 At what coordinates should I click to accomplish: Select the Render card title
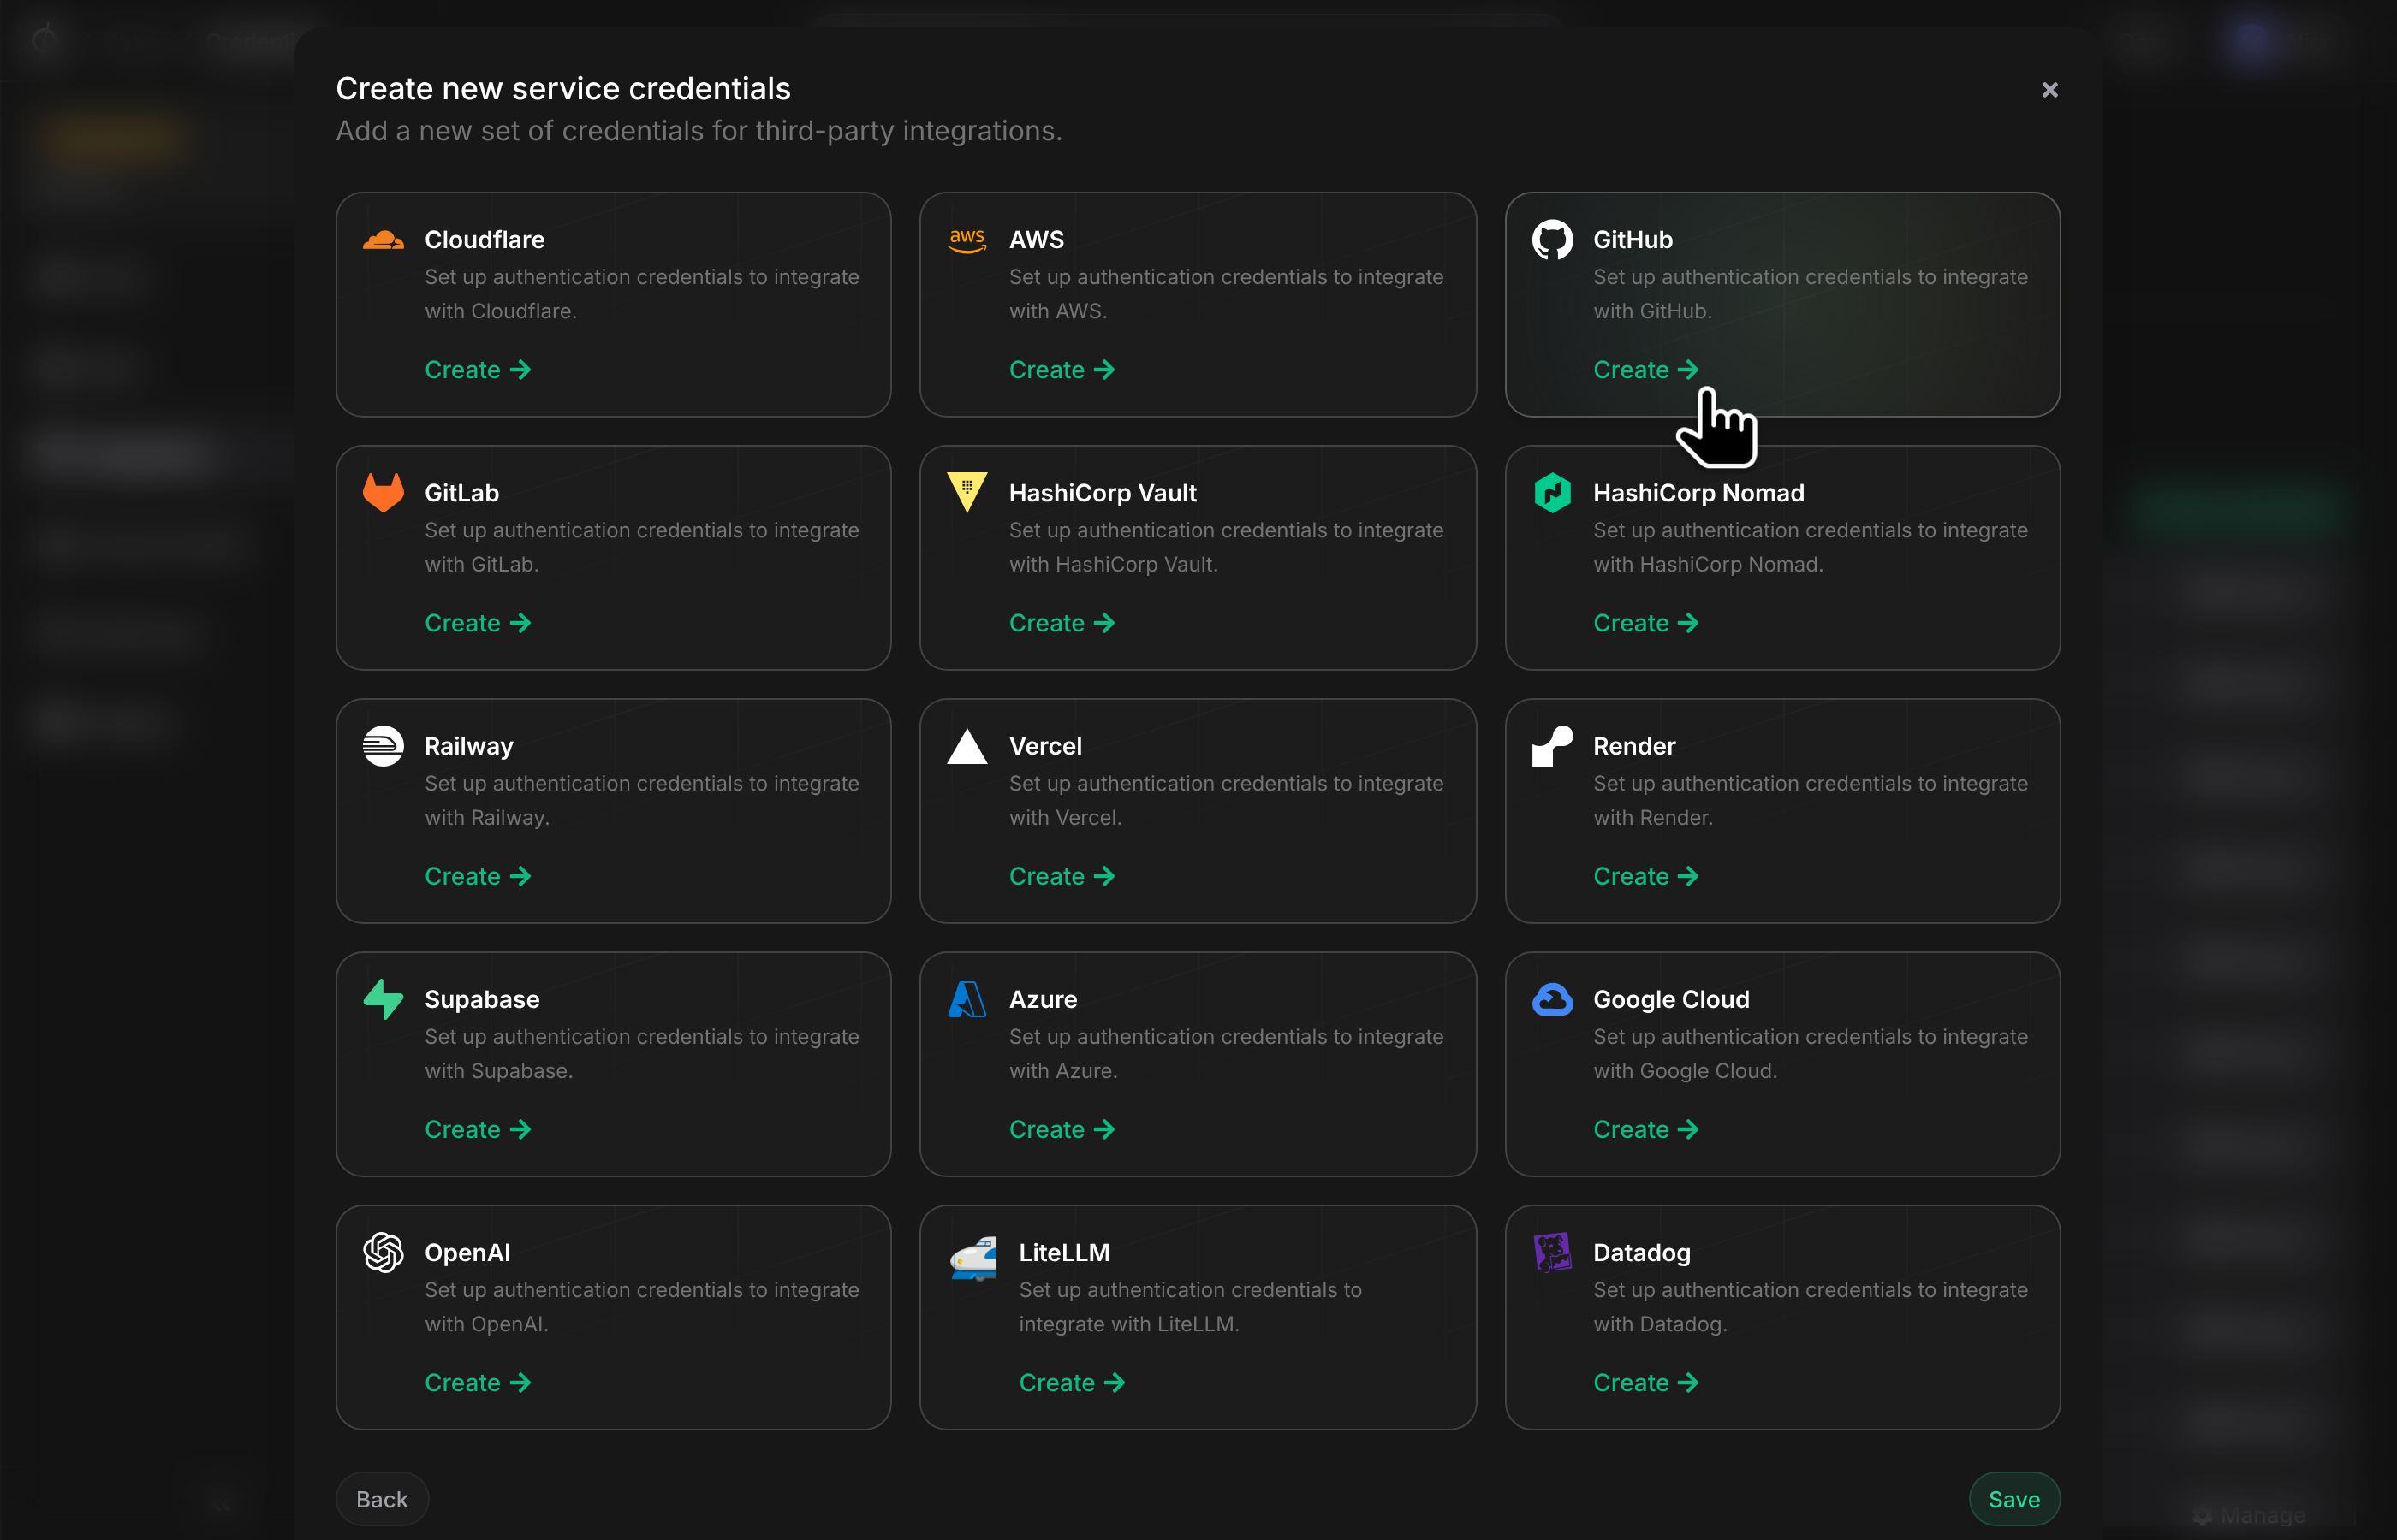1633,746
